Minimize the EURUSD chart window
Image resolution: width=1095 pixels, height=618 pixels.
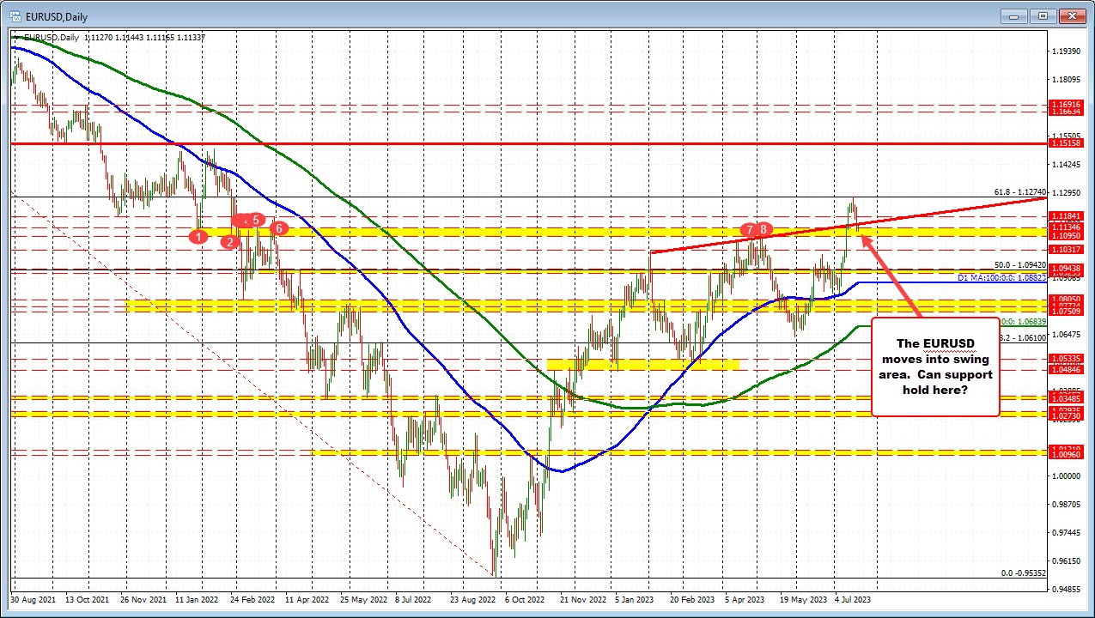[x=1013, y=15]
